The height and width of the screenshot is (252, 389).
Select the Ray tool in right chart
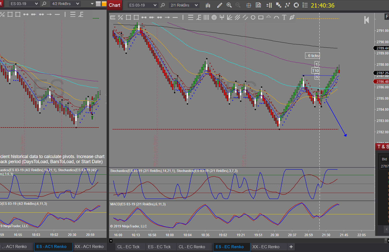tap(152, 17)
